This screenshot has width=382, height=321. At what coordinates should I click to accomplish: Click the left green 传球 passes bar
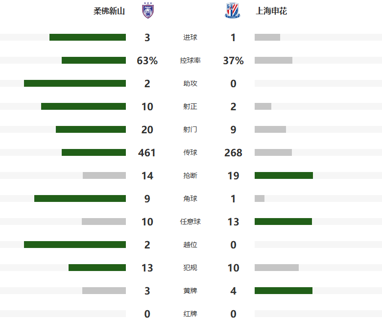tap(94, 152)
